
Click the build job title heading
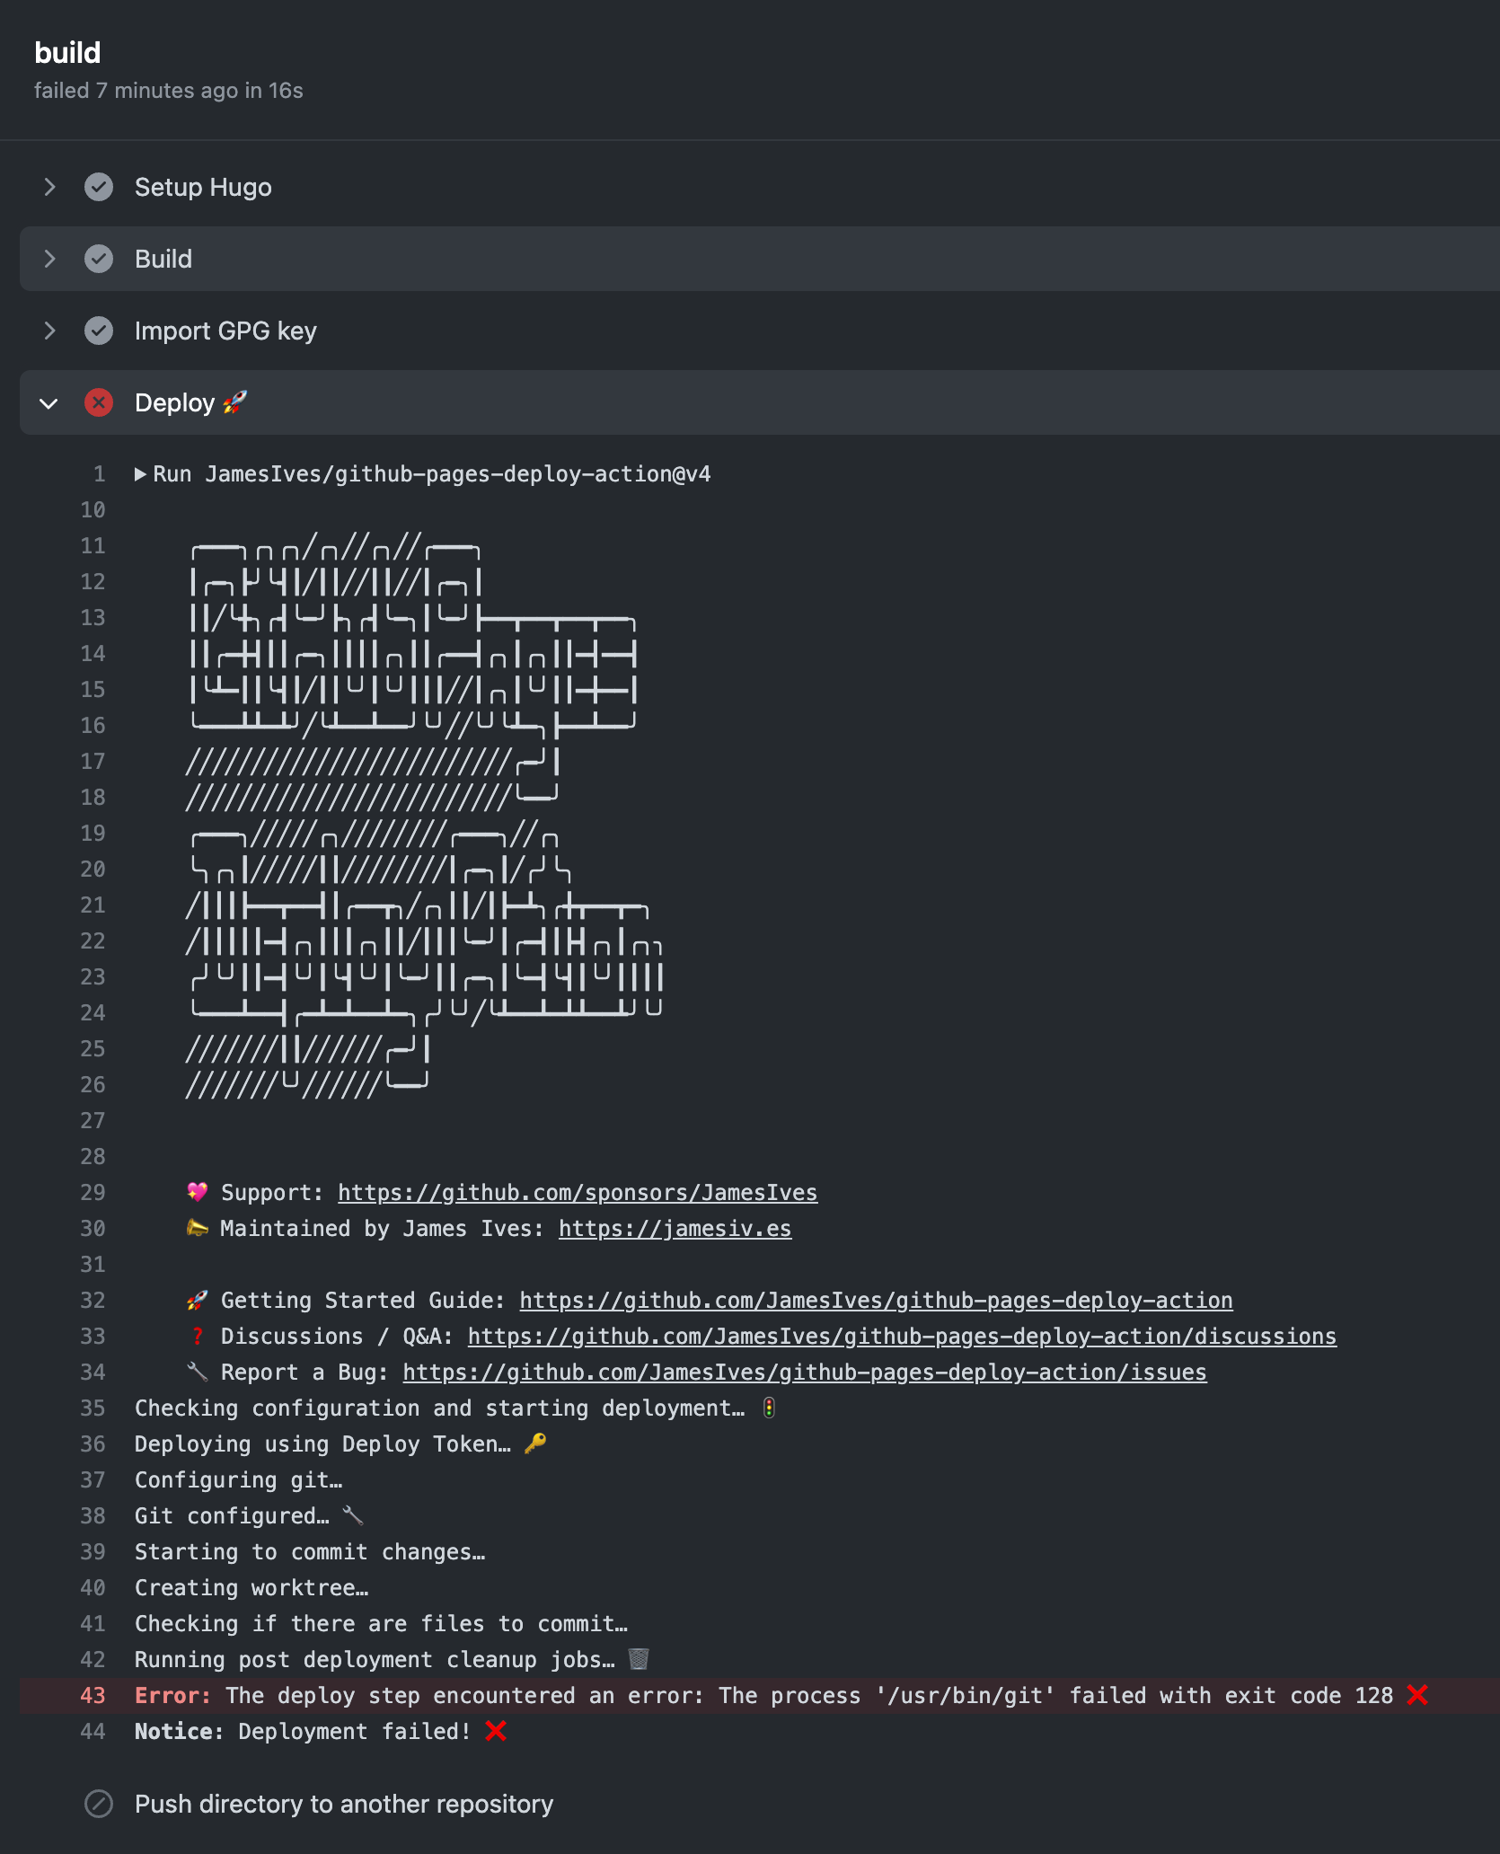pyautogui.click(x=67, y=53)
